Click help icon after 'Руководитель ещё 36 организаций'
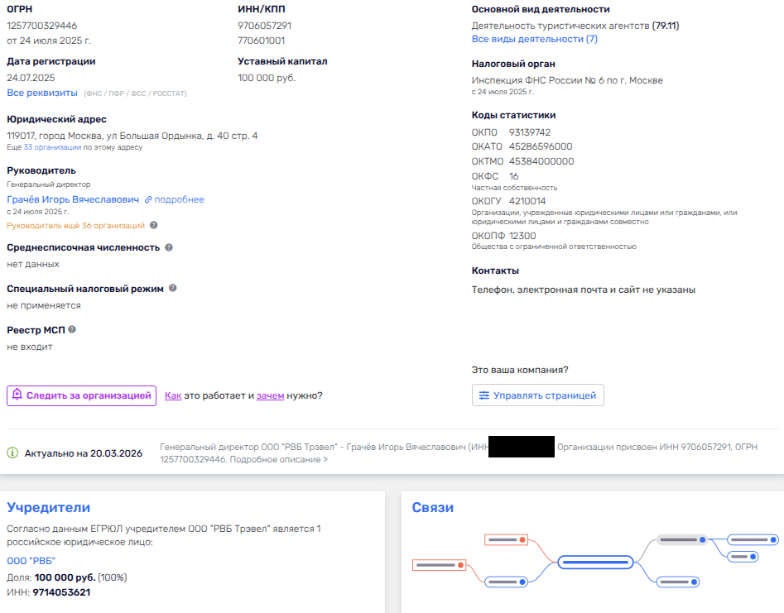 pos(153,225)
